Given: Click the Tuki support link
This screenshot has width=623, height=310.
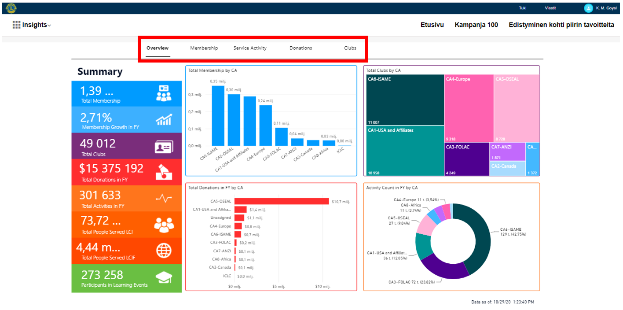Looking at the screenshot, I should (523, 8).
